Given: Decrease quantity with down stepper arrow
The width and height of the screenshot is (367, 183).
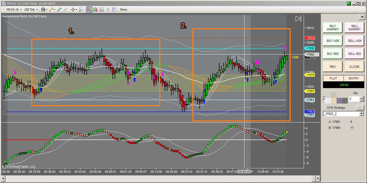Looking at the screenshot, I should [362, 100].
